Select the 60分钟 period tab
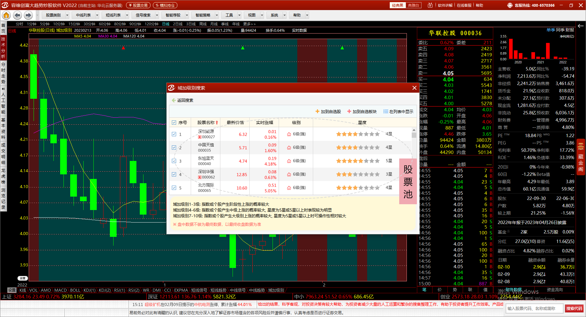 coord(105,24)
